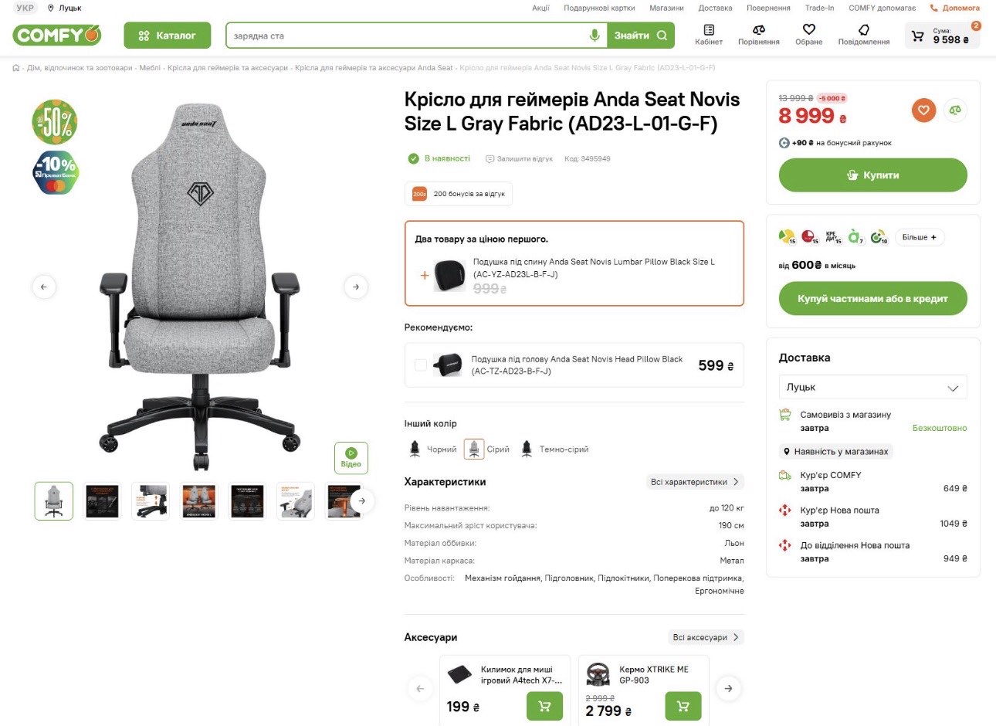
Task: Play the product Відео
Action: click(351, 457)
